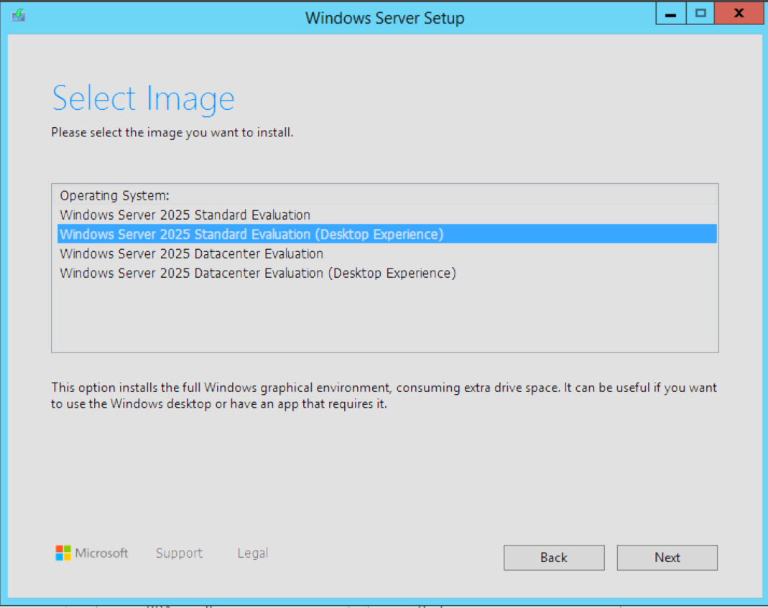Click the Desktop Experience option description text

pos(384,396)
